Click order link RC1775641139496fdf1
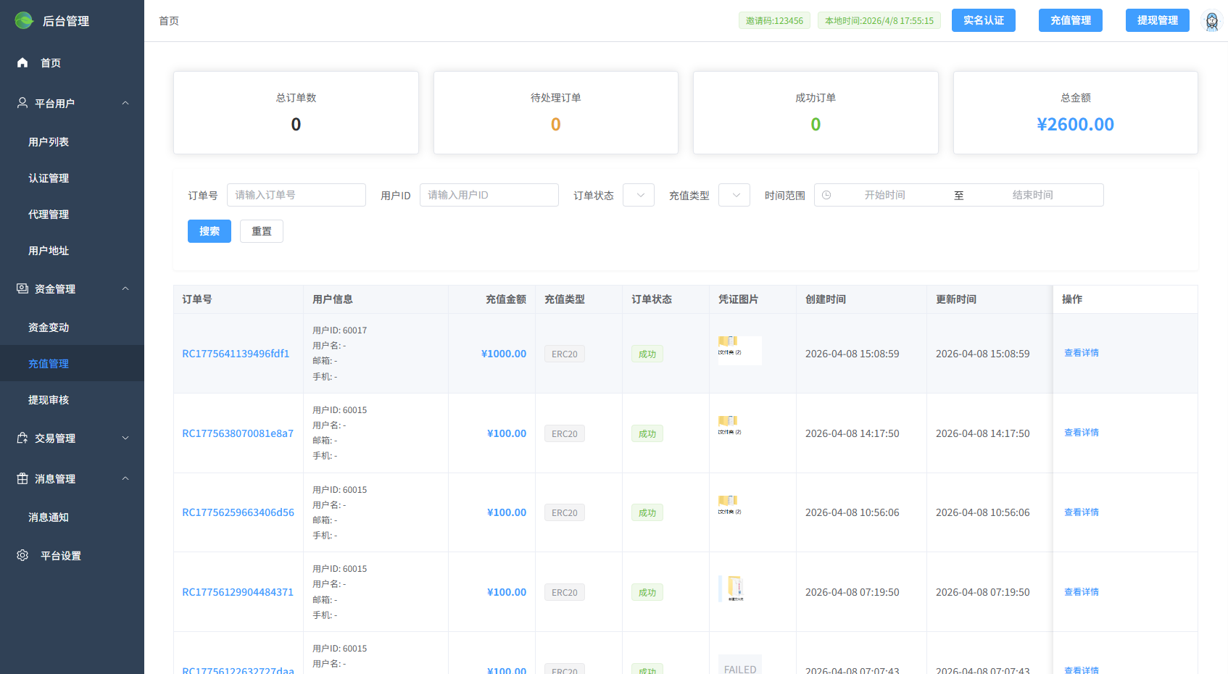 [x=236, y=353]
